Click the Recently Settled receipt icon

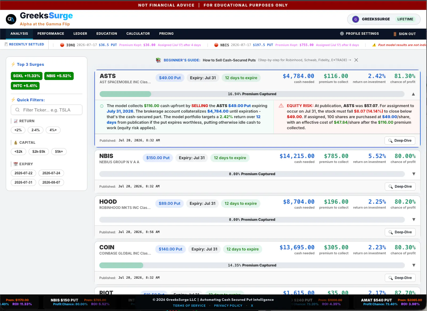[6, 44]
